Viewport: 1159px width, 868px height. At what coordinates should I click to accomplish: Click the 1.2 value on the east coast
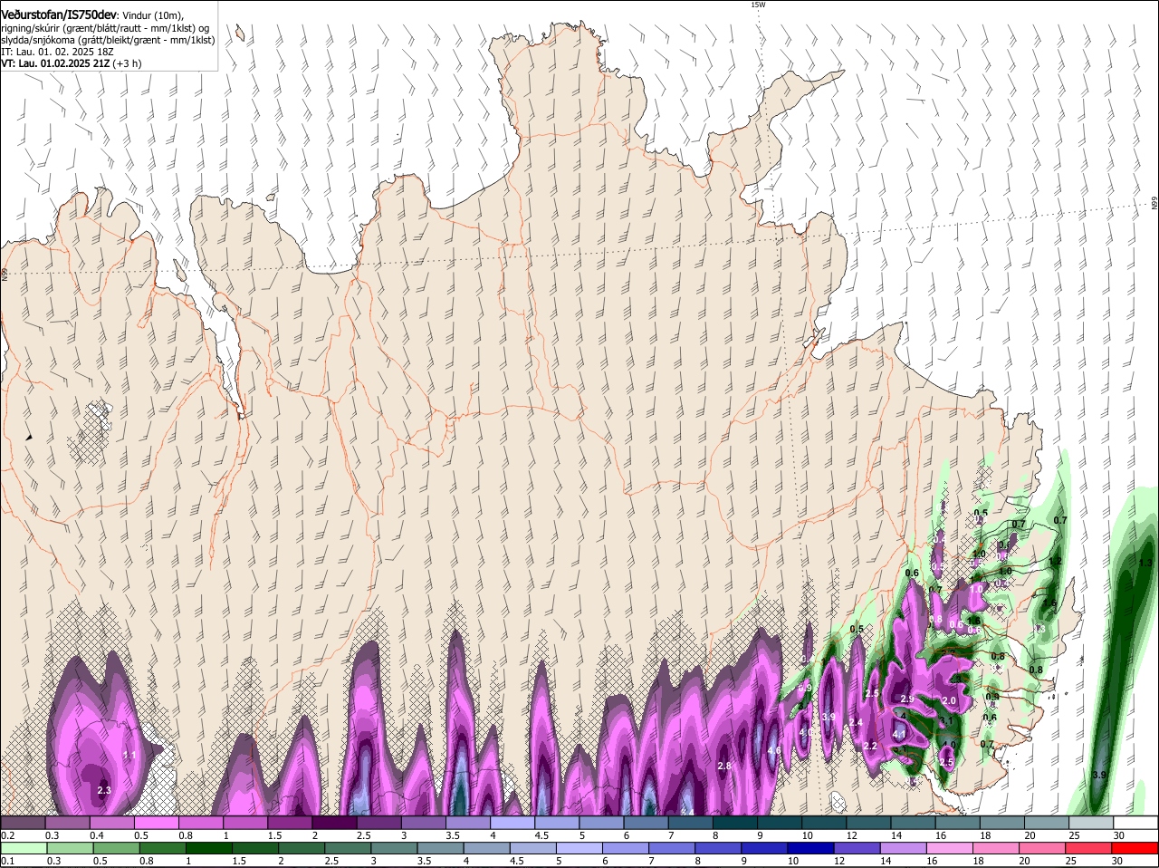[1055, 562]
